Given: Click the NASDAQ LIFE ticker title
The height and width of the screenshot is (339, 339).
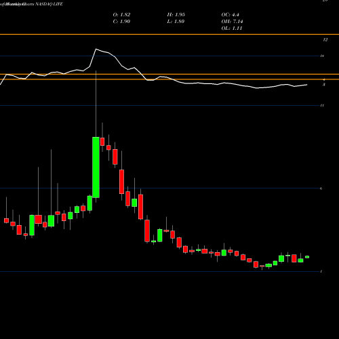Looking at the screenshot, I should (x=49, y=4).
